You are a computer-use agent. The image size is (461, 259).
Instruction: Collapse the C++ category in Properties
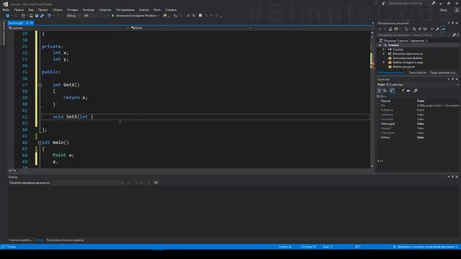tap(378, 96)
